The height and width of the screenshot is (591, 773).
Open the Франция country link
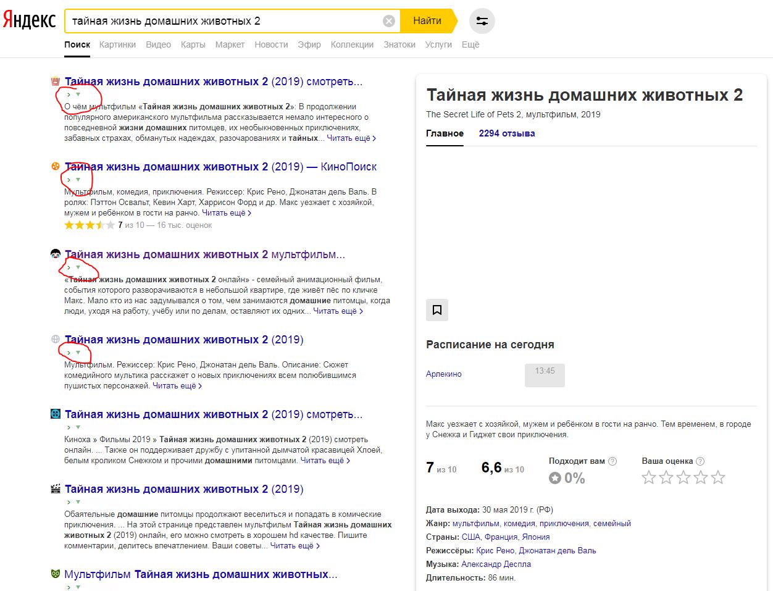pyautogui.click(x=501, y=537)
